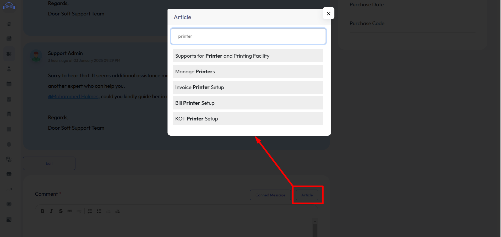Click the notifications bell icon in the sidebar

point(9,144)
